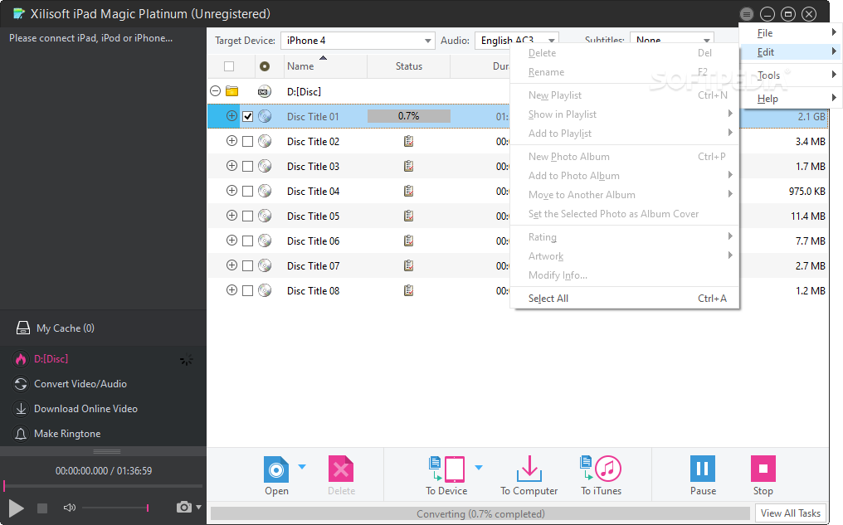Stop the conversion task

(763, 469)
